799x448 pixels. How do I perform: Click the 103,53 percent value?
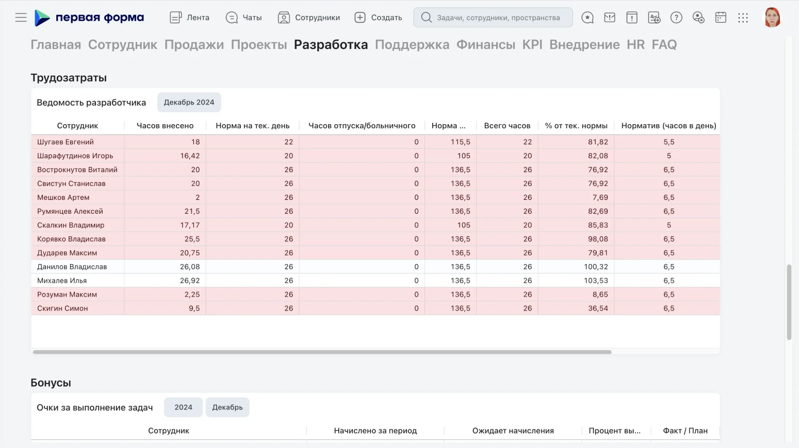click(596, 281)
